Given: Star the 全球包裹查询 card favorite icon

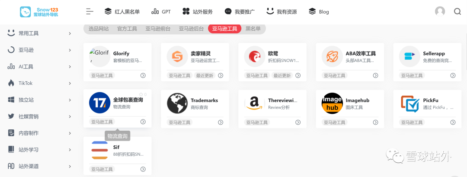Looking at the screenshot, I should (x=141, y=94).
